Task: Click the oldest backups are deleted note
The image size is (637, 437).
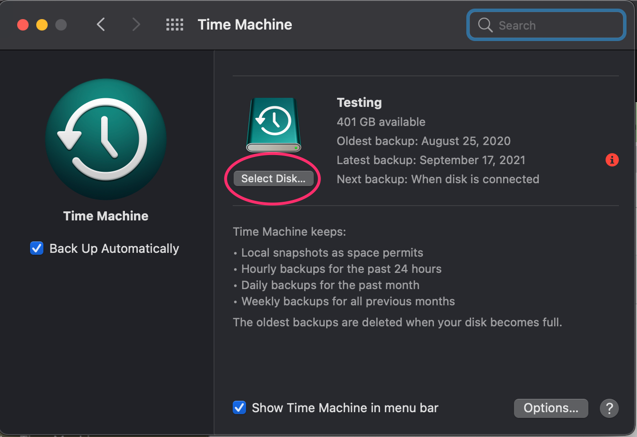Action: (398, 322)
